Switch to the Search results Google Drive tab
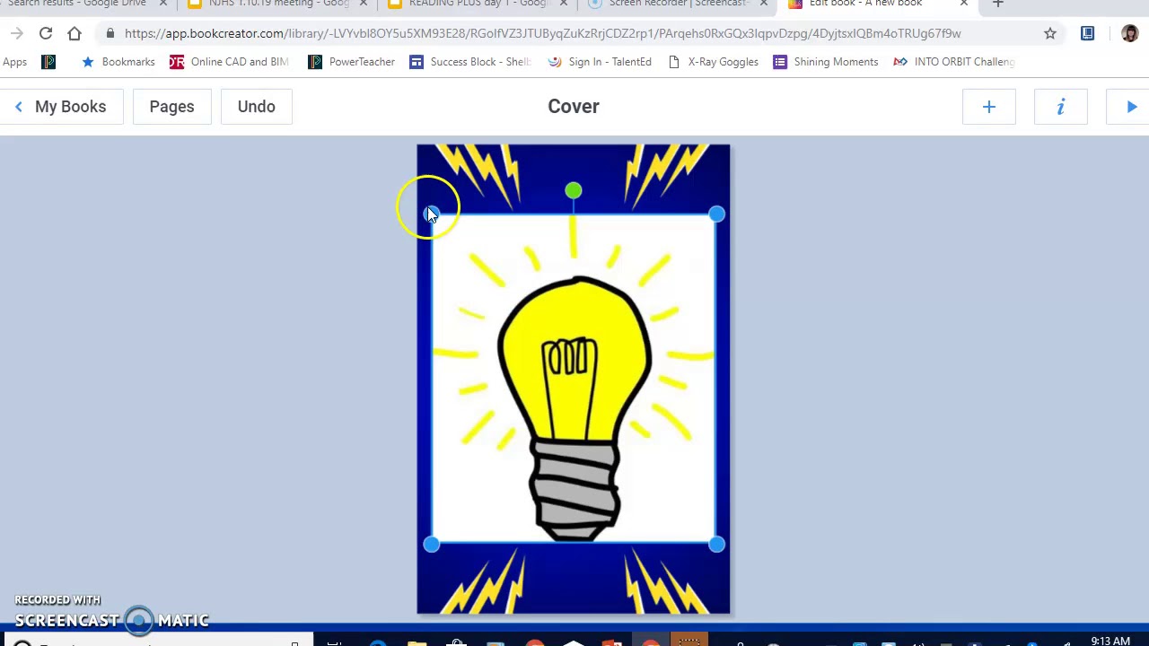Screen dimensions: 1149x646 [76, 4]
